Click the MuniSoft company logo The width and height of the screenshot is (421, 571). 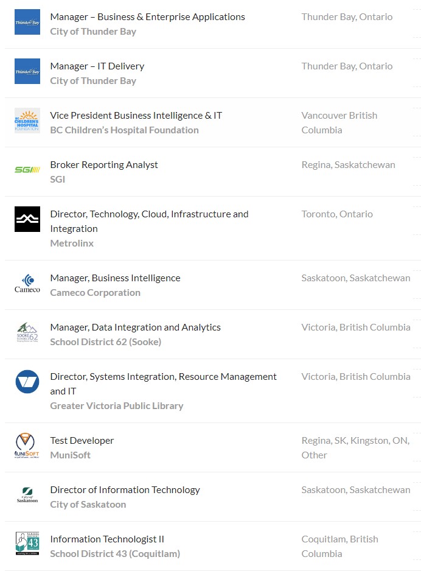click(x=27, y=446)
